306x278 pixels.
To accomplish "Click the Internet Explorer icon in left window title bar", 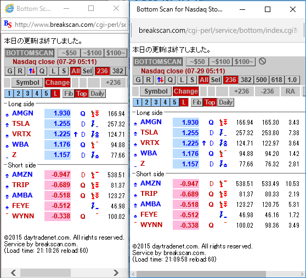I will (9, 8).
